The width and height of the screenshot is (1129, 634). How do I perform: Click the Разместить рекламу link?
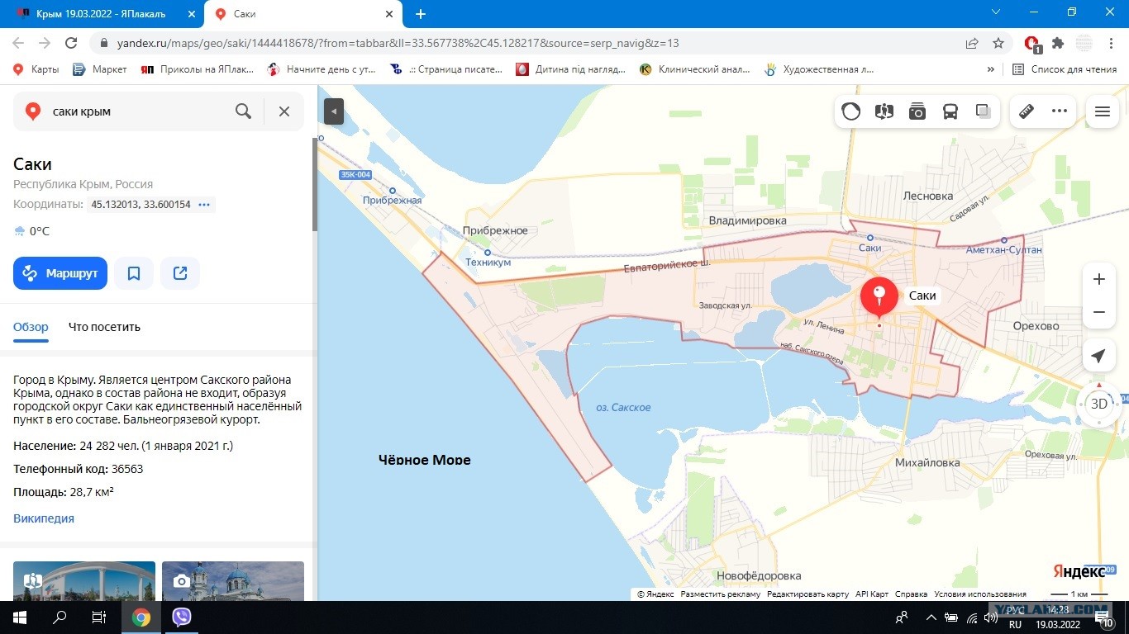pos(721,594)
